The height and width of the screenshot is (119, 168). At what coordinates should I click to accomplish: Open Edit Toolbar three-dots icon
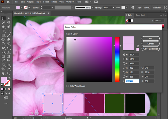coord(6,103)
